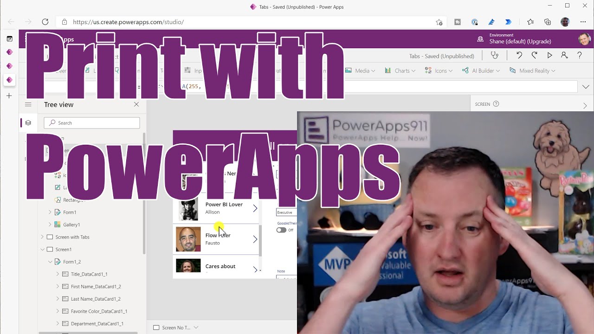Expand the formula bar chevron
Image resolution: width=594 pixels, height=334 pixels.
pyautogui.click(x=585, y=87)
